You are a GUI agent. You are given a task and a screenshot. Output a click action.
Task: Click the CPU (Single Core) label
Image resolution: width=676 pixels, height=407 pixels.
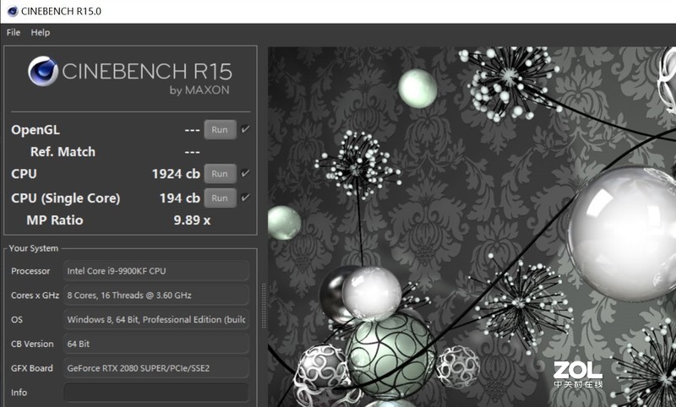[x=66, y=198]
